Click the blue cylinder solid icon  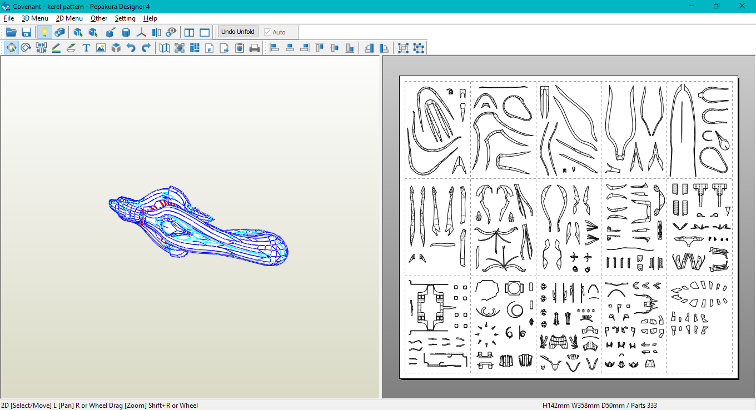click(126, 32)
